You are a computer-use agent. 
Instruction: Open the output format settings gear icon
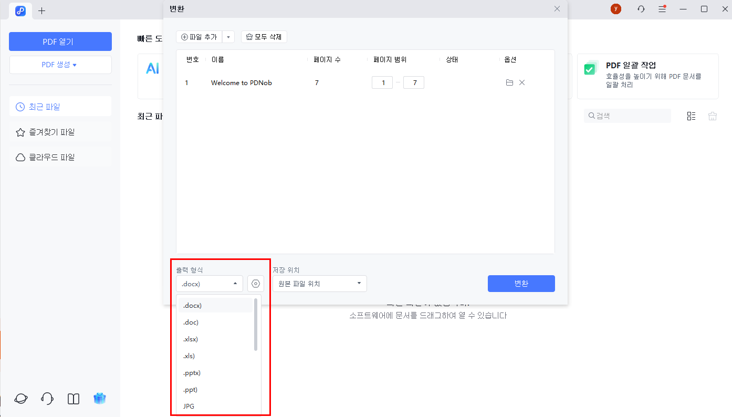tap(255, 284)
